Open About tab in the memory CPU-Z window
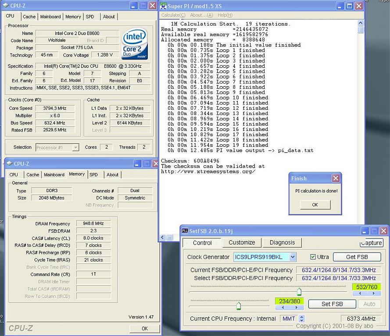This screenshot has width=390, height=336. click(112, 175)
